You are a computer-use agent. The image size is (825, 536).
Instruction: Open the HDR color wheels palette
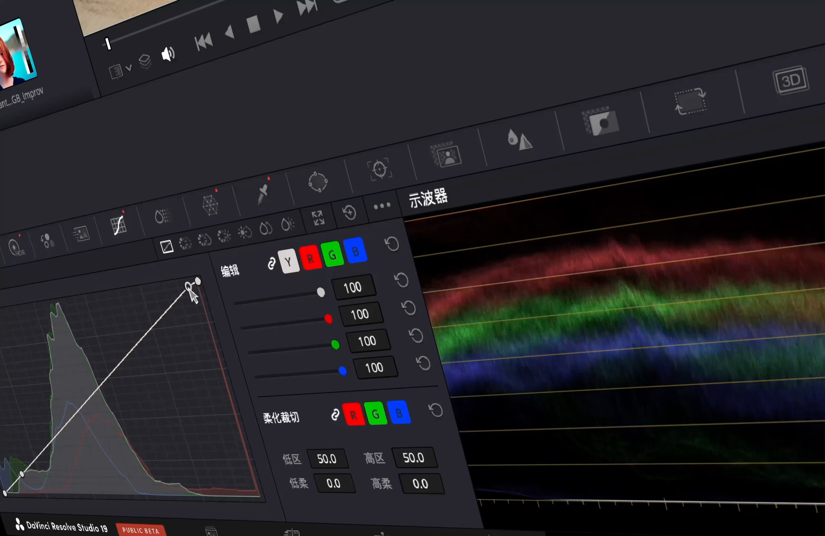(16, 247)
